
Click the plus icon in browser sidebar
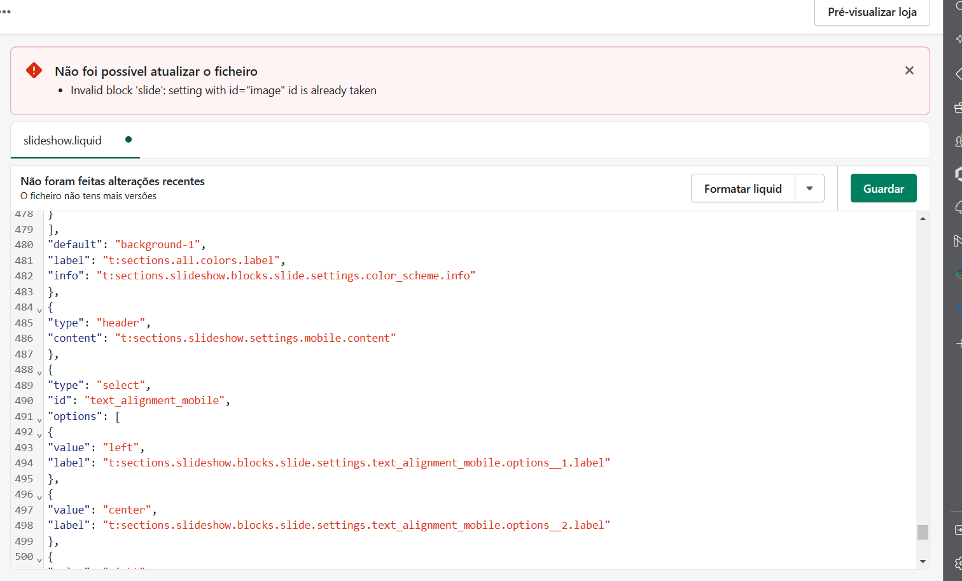pos(958,344)
